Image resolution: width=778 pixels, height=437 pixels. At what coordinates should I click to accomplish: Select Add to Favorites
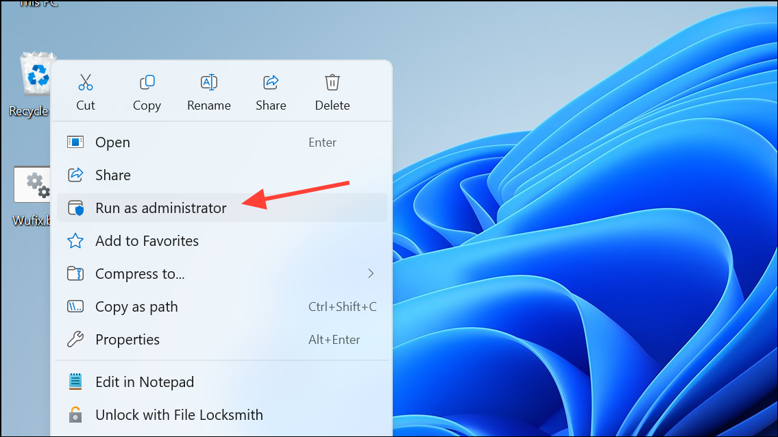(222, 240)
